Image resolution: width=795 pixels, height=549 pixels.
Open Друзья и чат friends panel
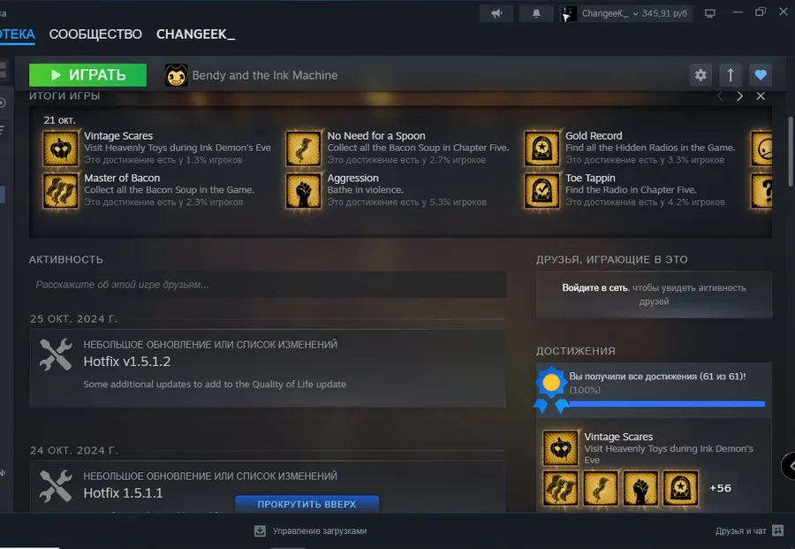pyautogui.click(x=741, y=530)
